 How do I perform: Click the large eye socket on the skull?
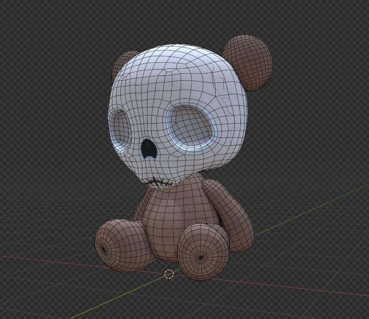pyautogui.click(x=191, y=128)
